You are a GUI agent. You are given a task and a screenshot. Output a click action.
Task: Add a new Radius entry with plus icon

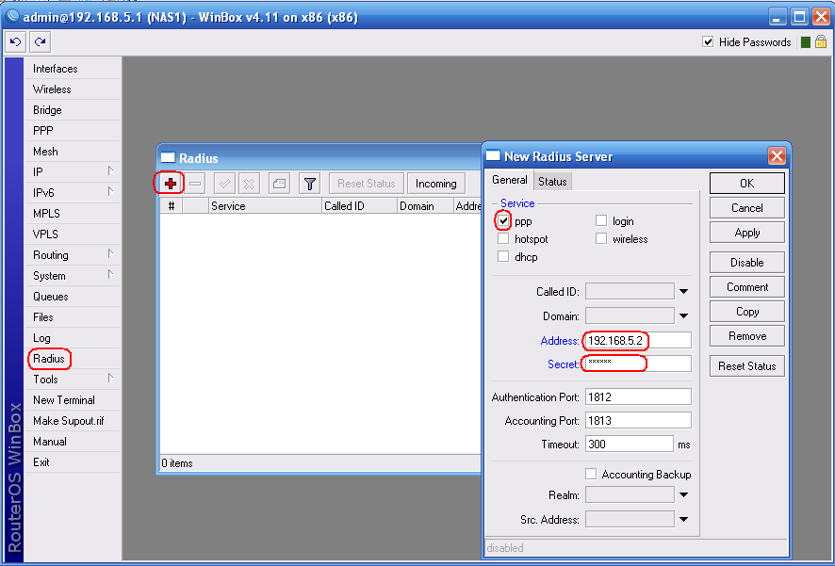click(x=171, y=184)
